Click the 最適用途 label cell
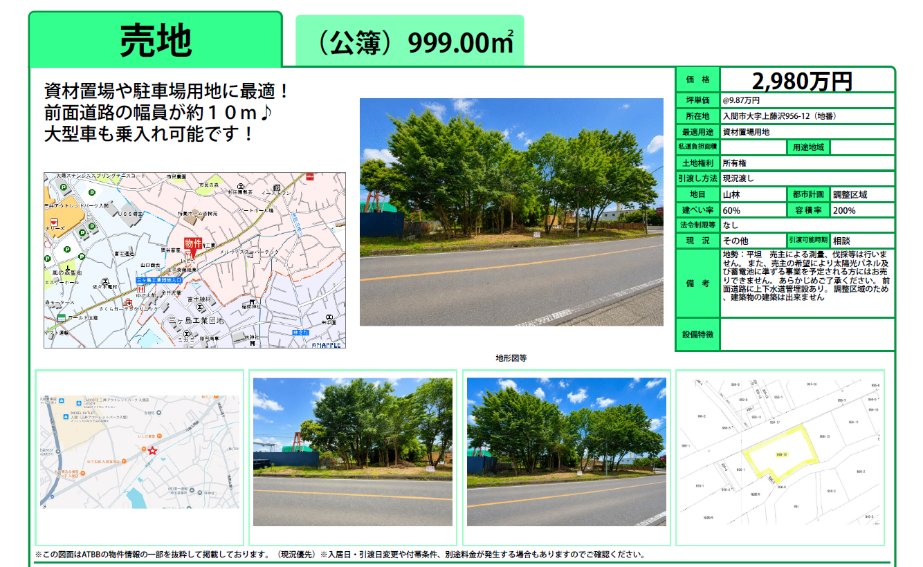Screen dimensions: 923x567 [x=698, y=132]
